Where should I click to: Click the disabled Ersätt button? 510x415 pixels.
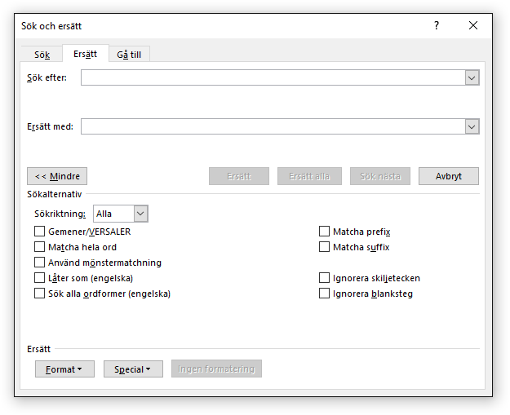click(239, 176)
